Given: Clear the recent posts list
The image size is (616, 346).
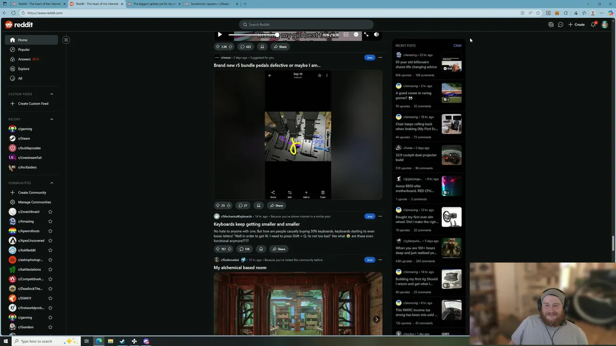Looking at the screenshot, I should click(457, 46).
